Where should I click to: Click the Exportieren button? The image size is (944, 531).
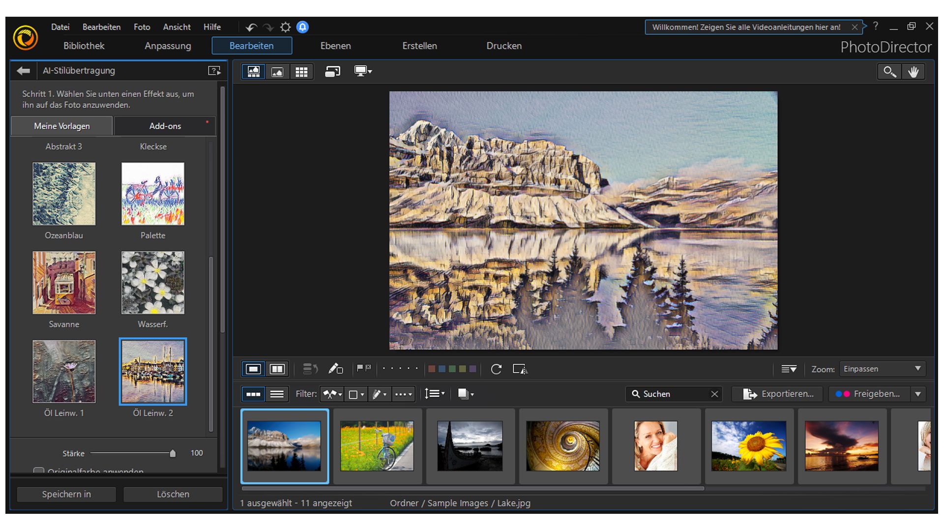[x=777, y=394]
